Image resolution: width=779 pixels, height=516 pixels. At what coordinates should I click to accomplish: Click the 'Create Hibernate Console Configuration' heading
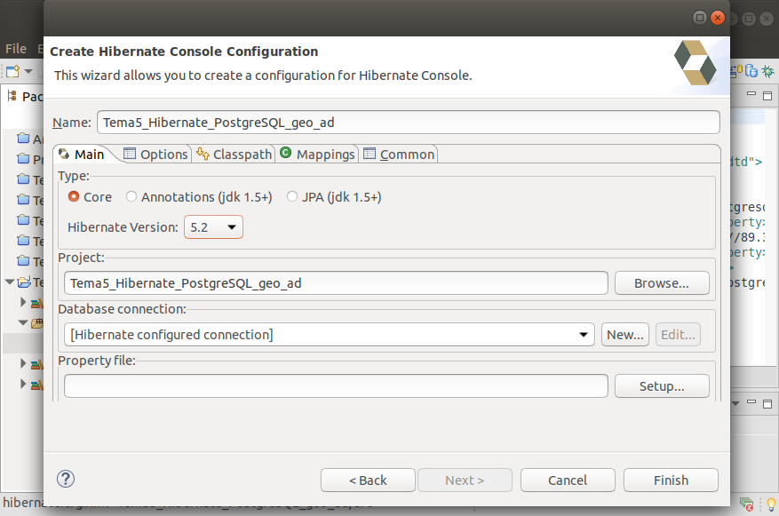point(184,52)
